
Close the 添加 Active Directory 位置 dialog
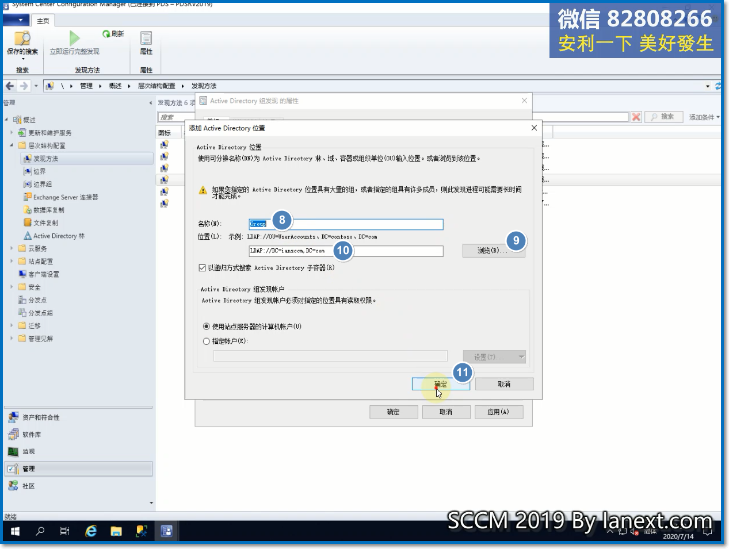534,128
